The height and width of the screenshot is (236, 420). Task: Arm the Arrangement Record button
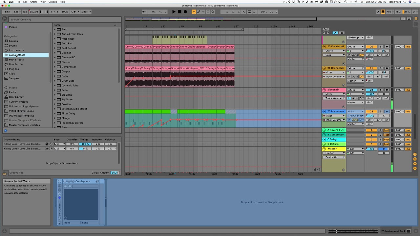coord(185,12)
